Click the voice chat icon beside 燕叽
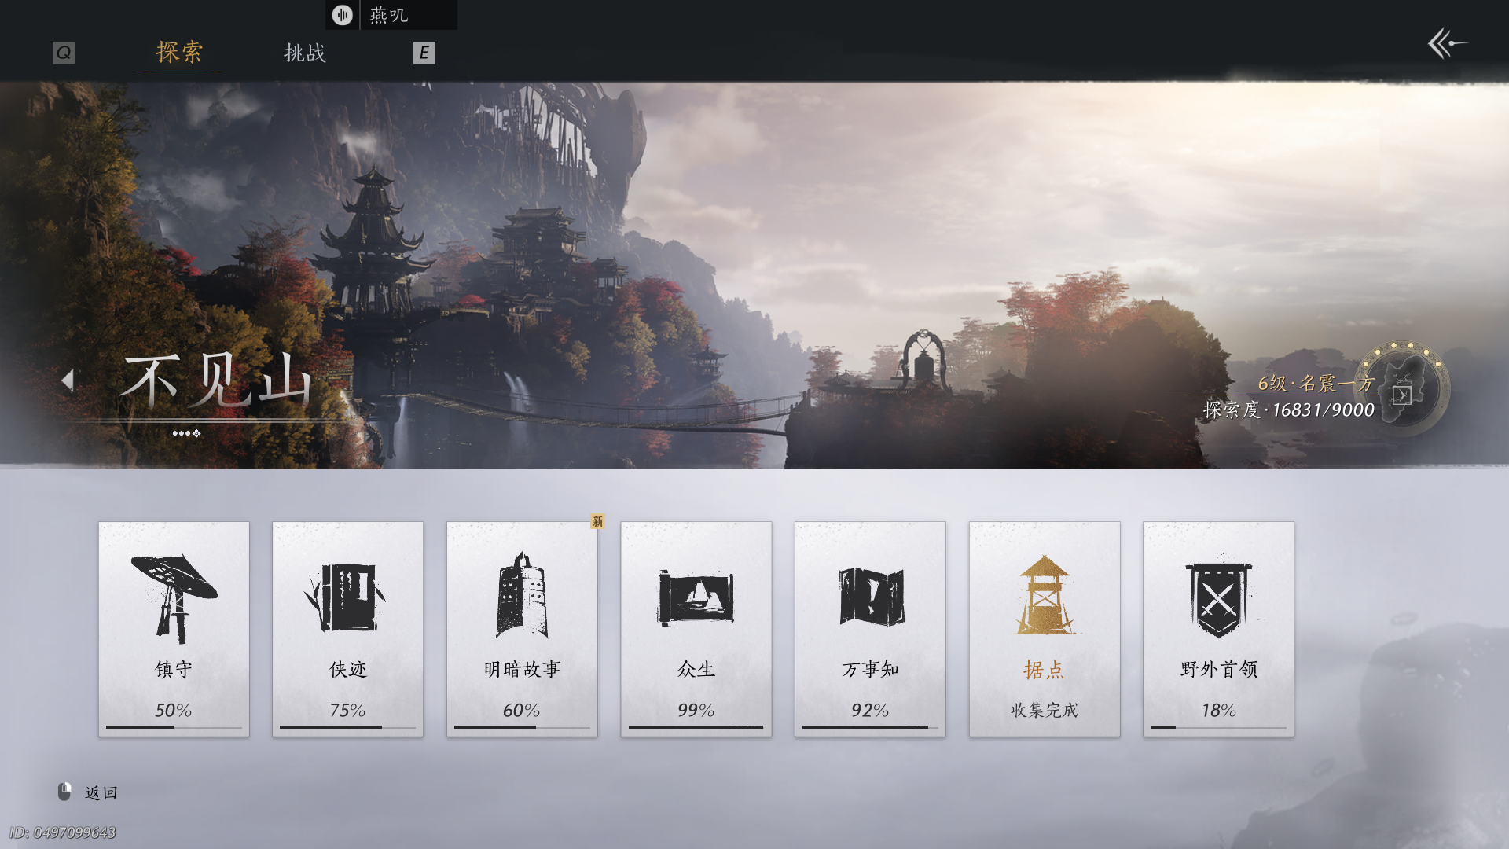Image resolution: width=1509 pixels, height=849 pixels. 342,15
